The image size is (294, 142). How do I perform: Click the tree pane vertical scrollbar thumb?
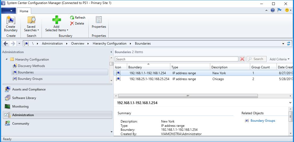pos(111,64)
